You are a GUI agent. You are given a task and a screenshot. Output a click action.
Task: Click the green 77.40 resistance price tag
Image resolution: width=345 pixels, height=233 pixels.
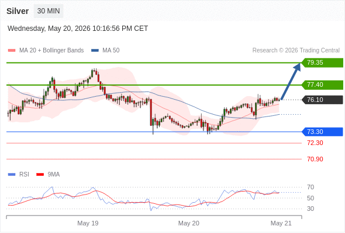pos(322,85)
